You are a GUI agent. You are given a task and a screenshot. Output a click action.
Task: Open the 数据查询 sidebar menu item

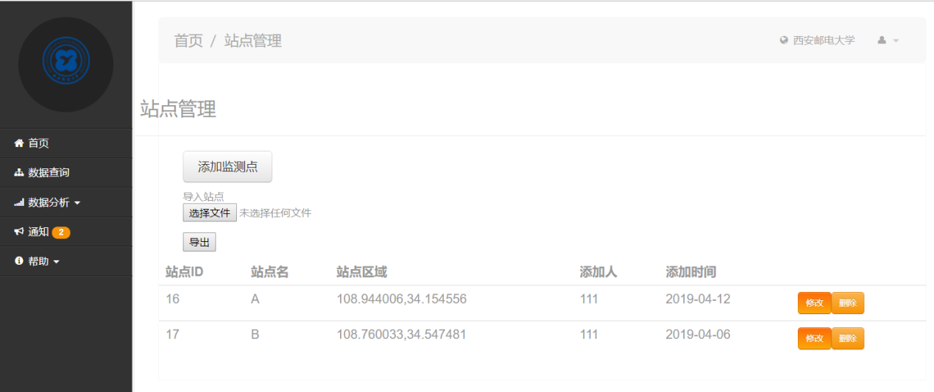(66, 173)
